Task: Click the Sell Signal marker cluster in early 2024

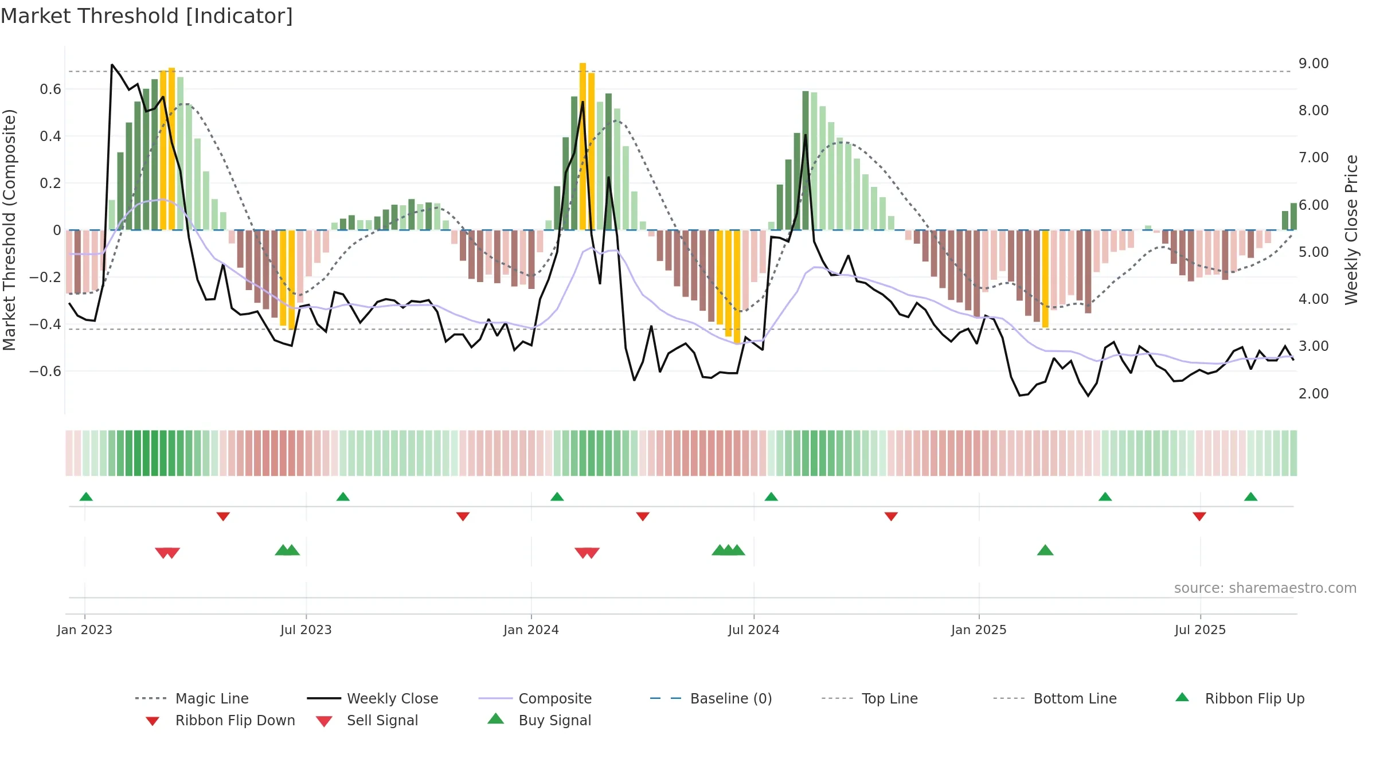Action: coord(587,553)
